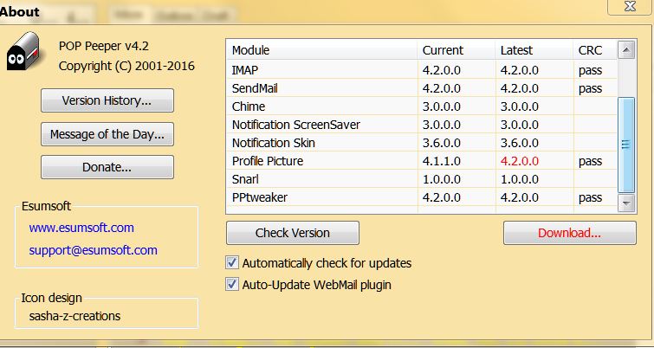Screen dimensions: 654x348
Task: Click the POP Peeper mailbox icon
Action: (x=23, y=53)
